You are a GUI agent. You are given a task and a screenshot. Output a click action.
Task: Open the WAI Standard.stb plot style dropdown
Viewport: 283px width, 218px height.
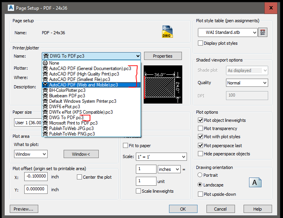(228, 32)
